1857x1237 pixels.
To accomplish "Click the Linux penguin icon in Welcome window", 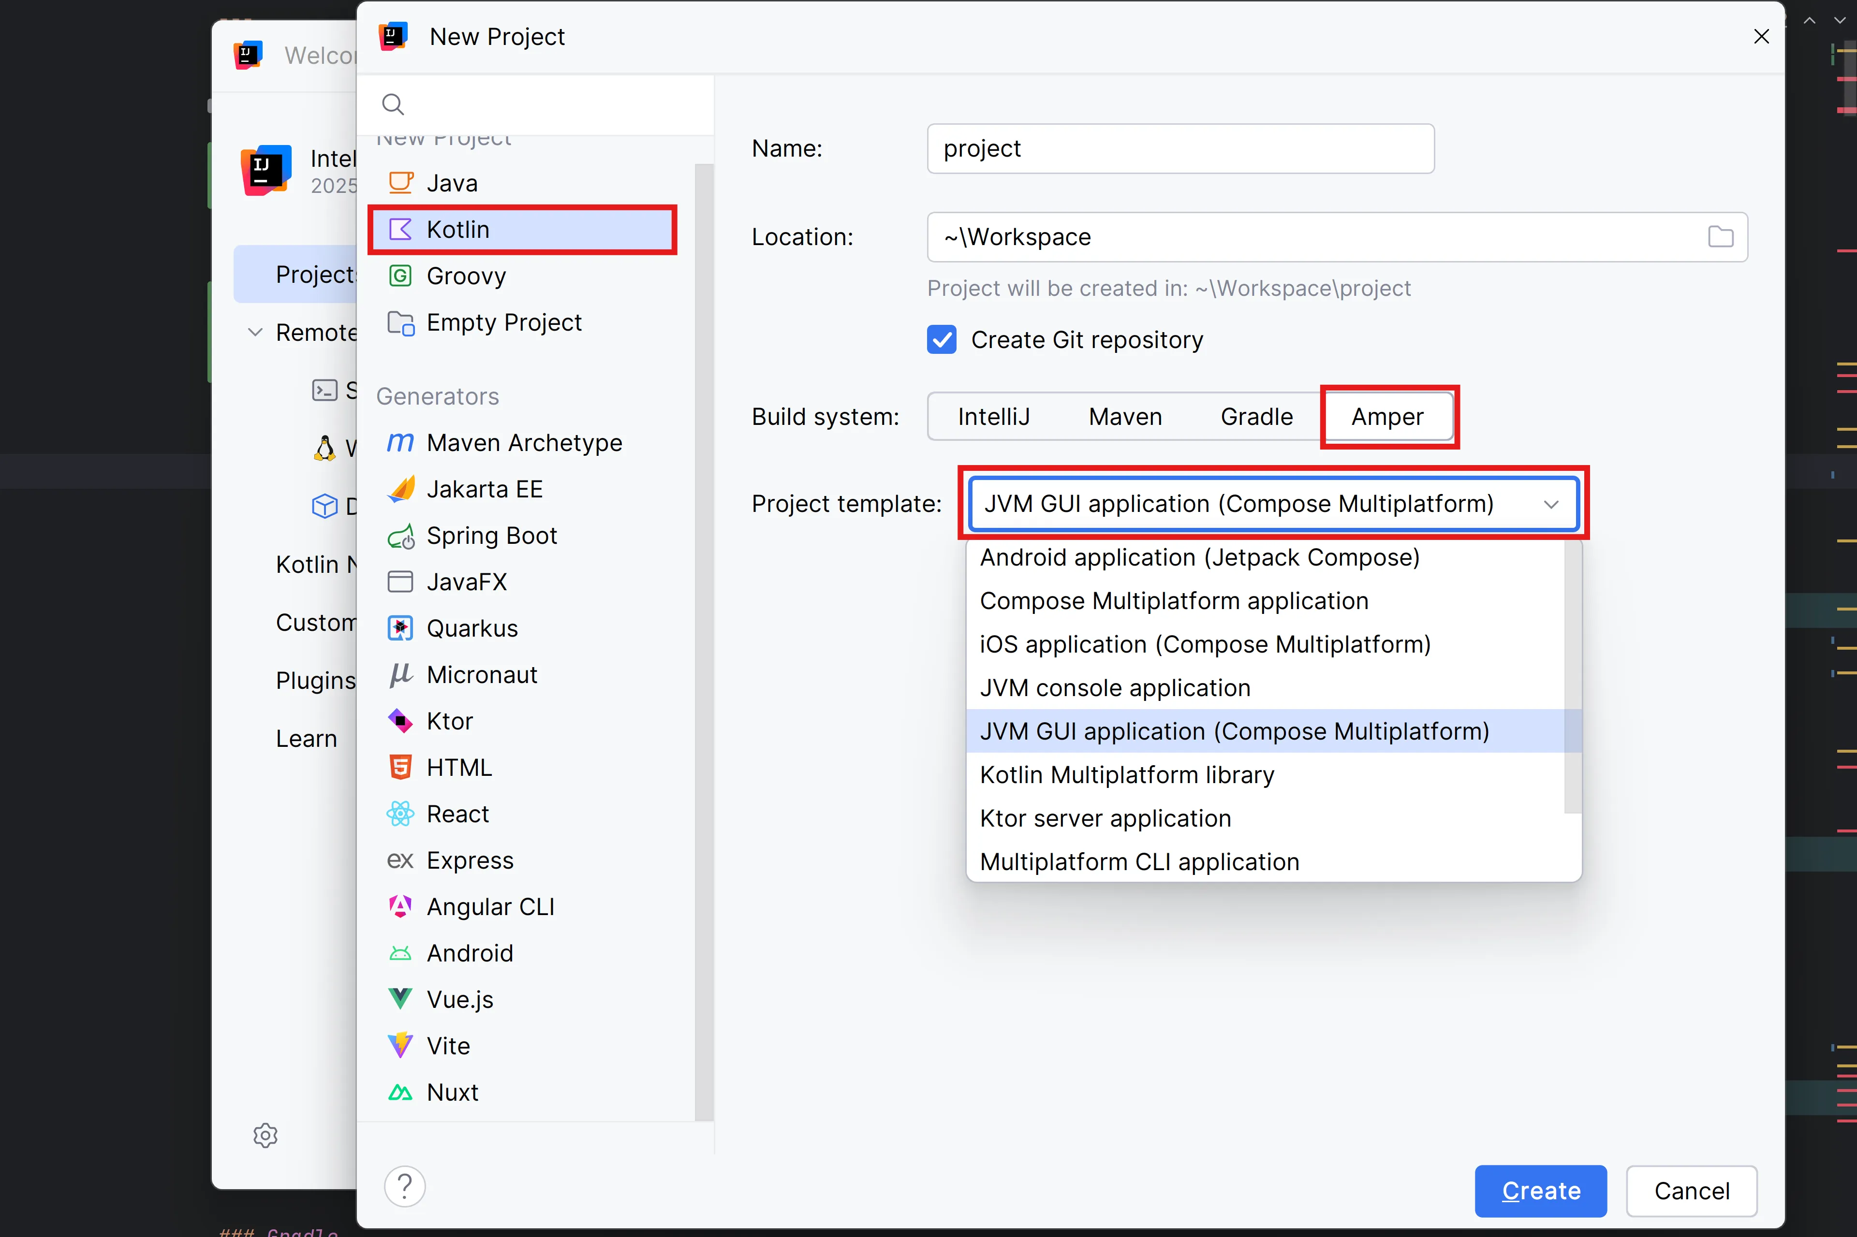I will pos(324,448).
